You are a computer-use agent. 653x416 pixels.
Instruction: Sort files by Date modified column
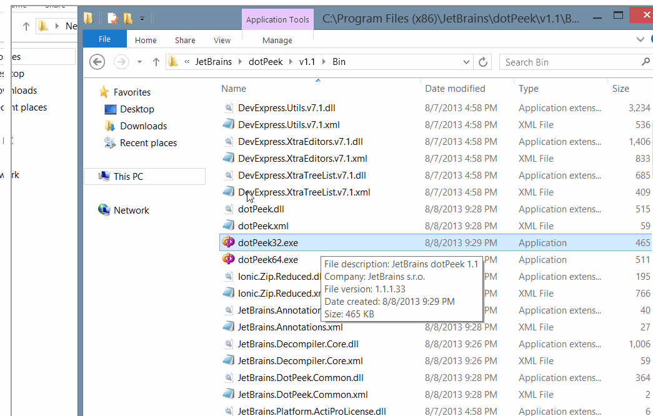point(455,88)
